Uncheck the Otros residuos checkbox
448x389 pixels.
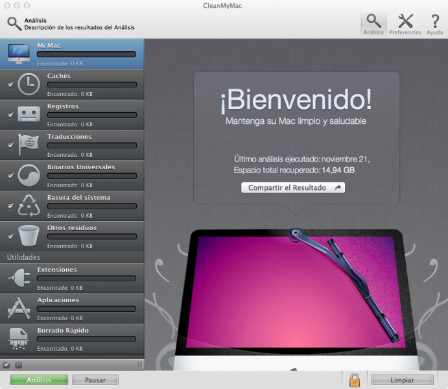[x=10, y=237]
